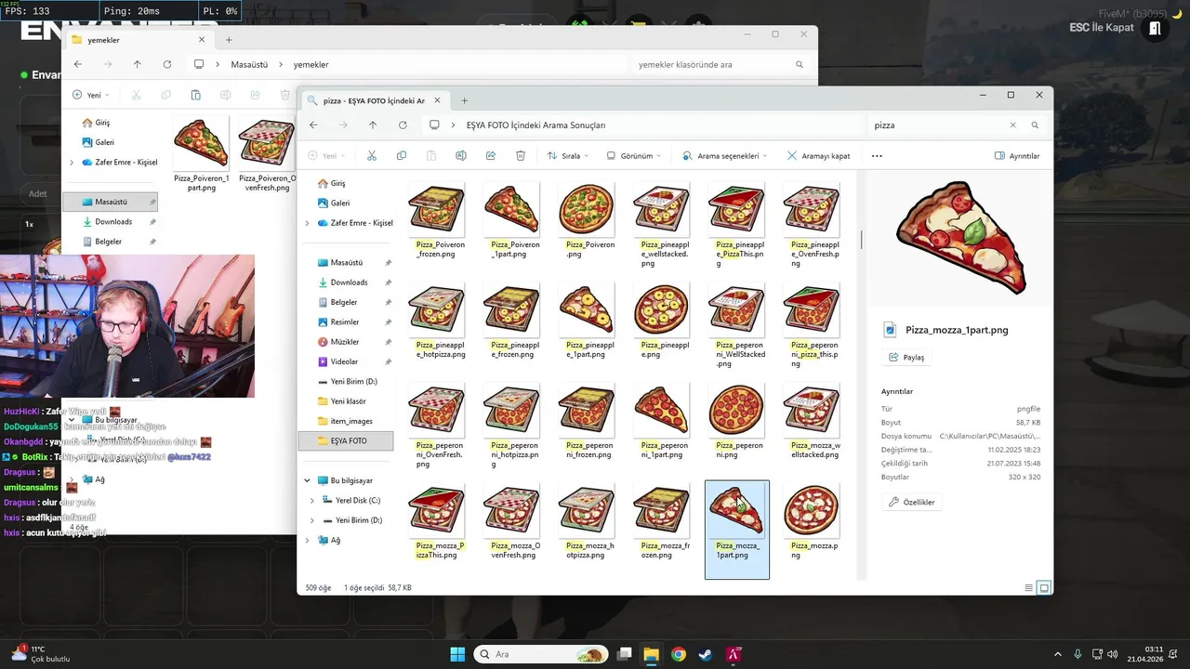
Task: Clear the pizza search box with X
Action: [x=1013, y=125]
